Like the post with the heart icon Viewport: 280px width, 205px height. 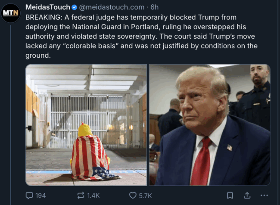point(133,196)
